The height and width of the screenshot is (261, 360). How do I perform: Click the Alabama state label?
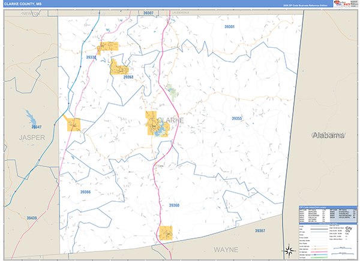point(328,135)
